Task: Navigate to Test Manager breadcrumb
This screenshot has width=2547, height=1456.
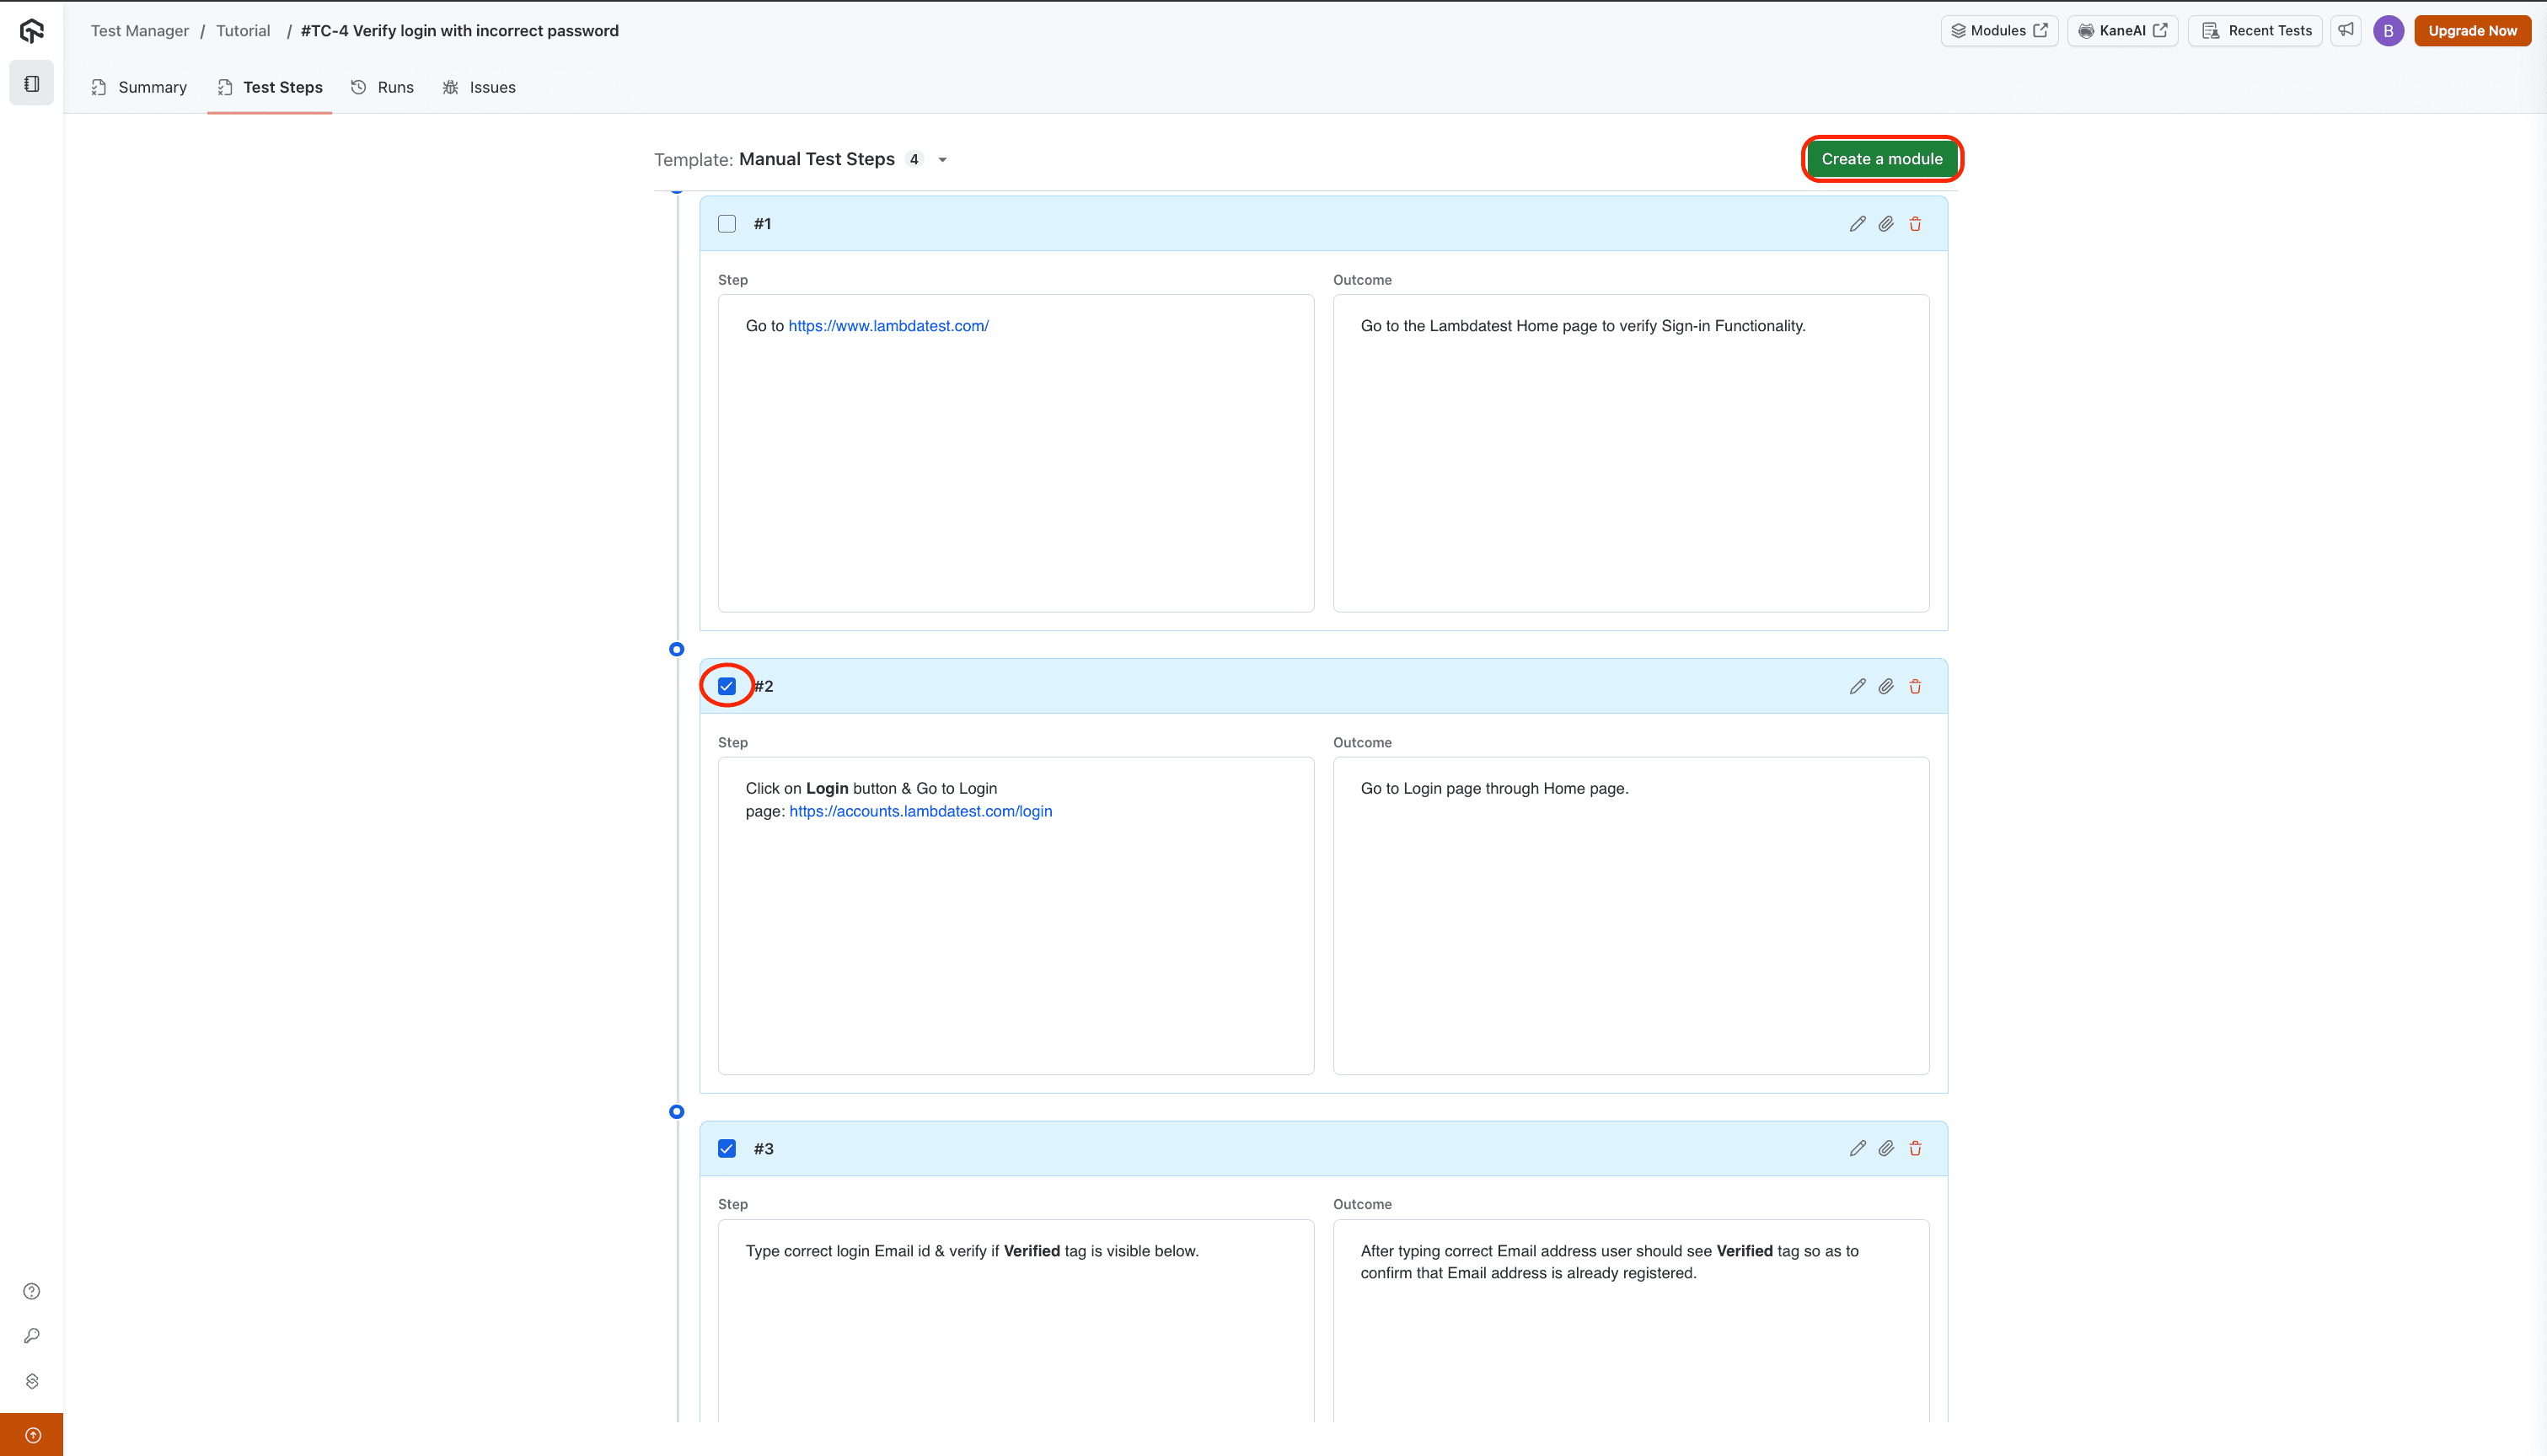Action: click(x=140, y=31)
